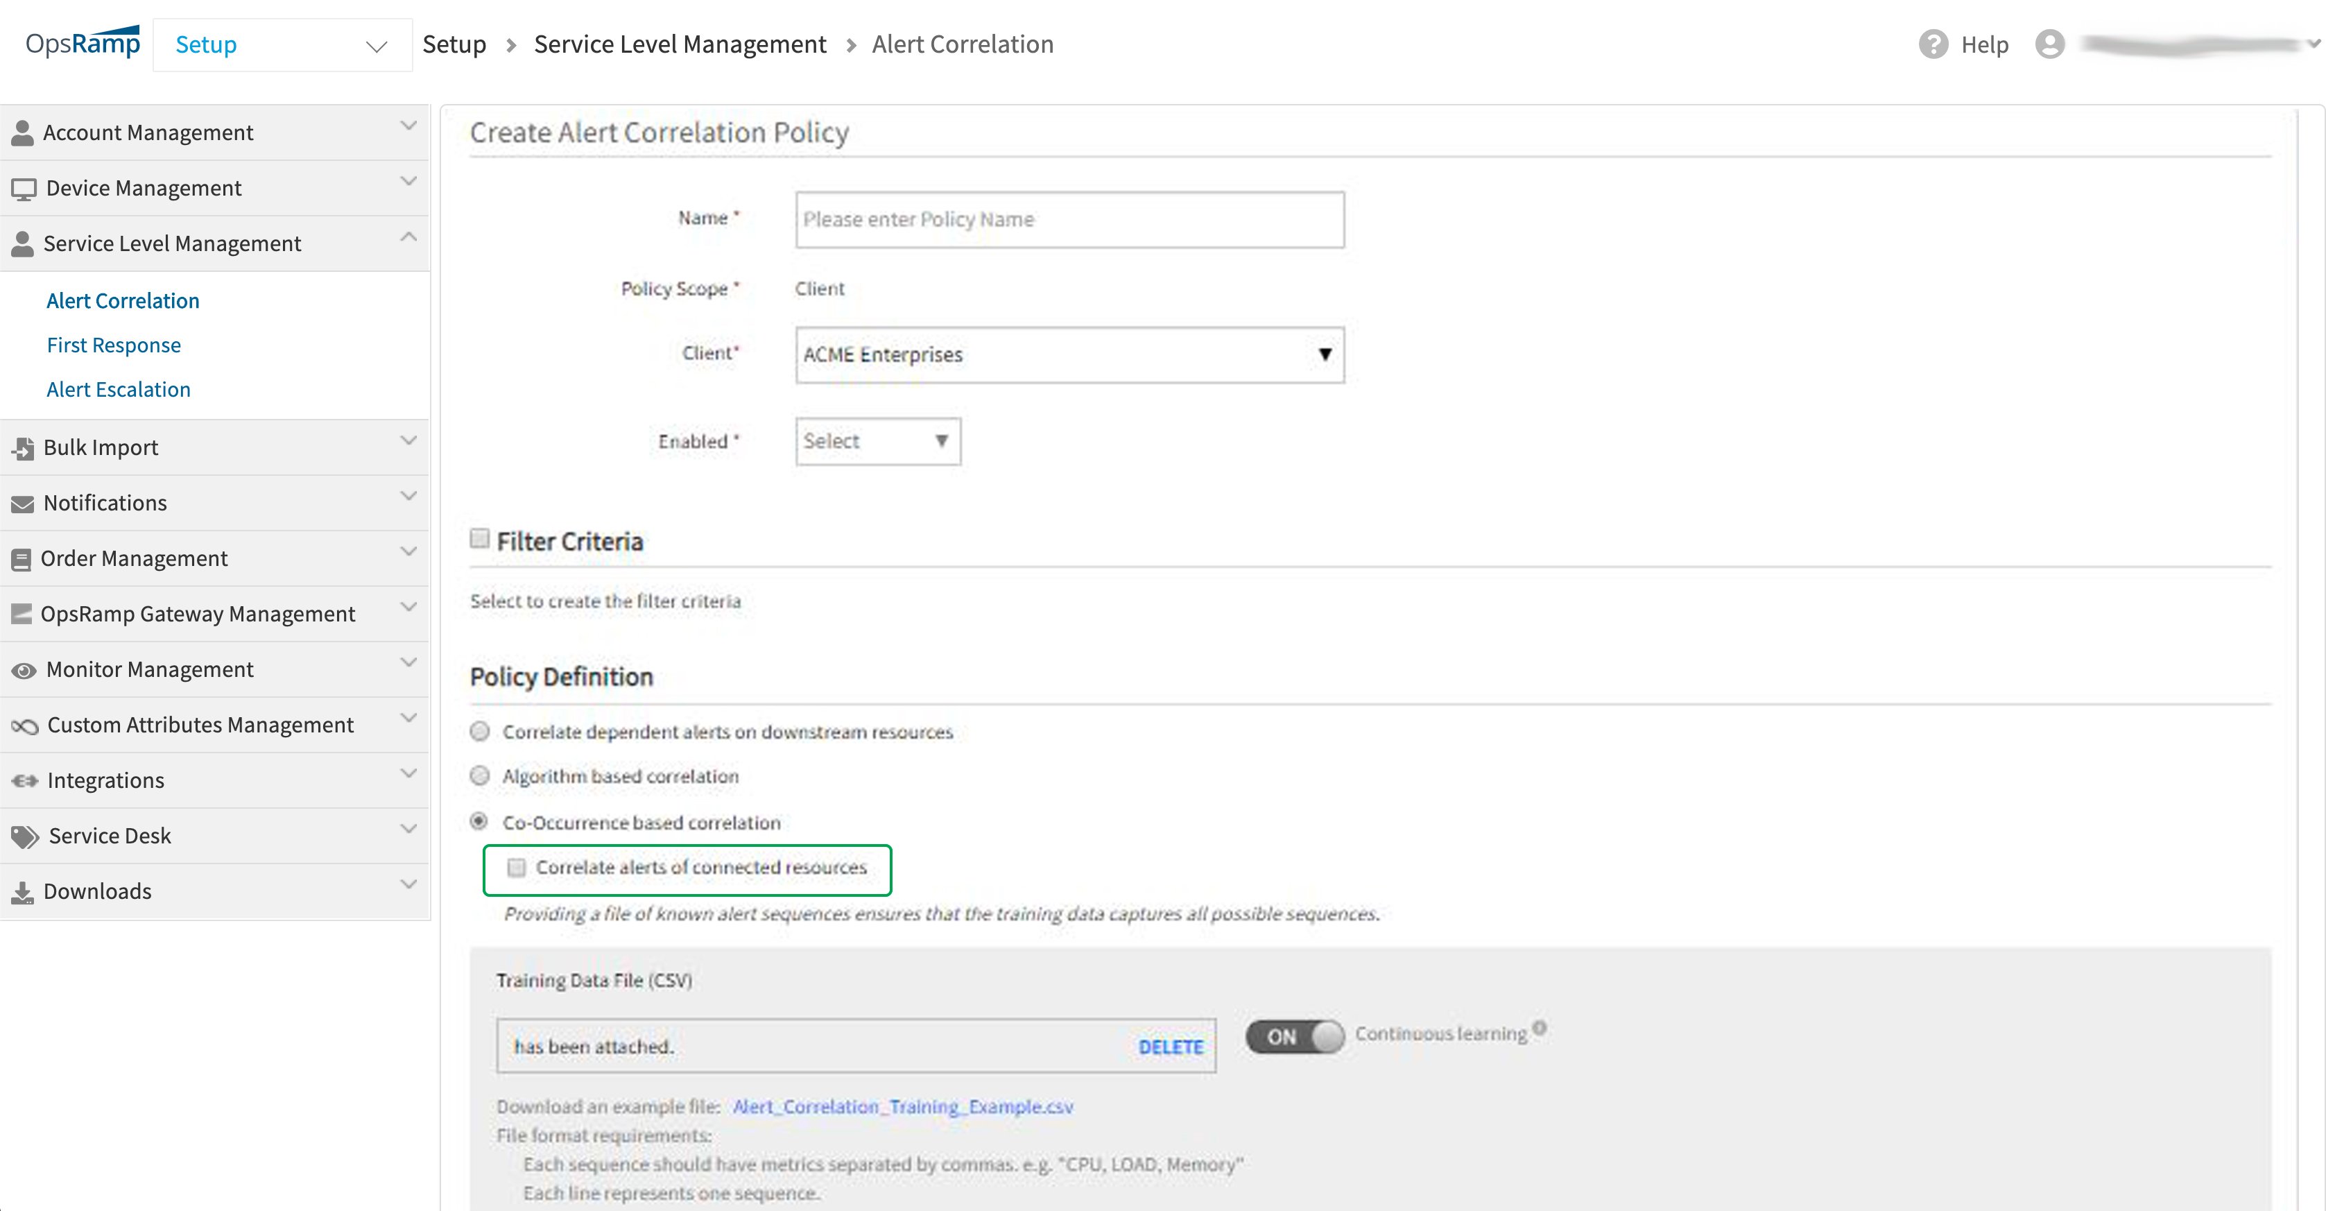
Task: Click the Account Management sidebar icon
Action: (23, 131)
